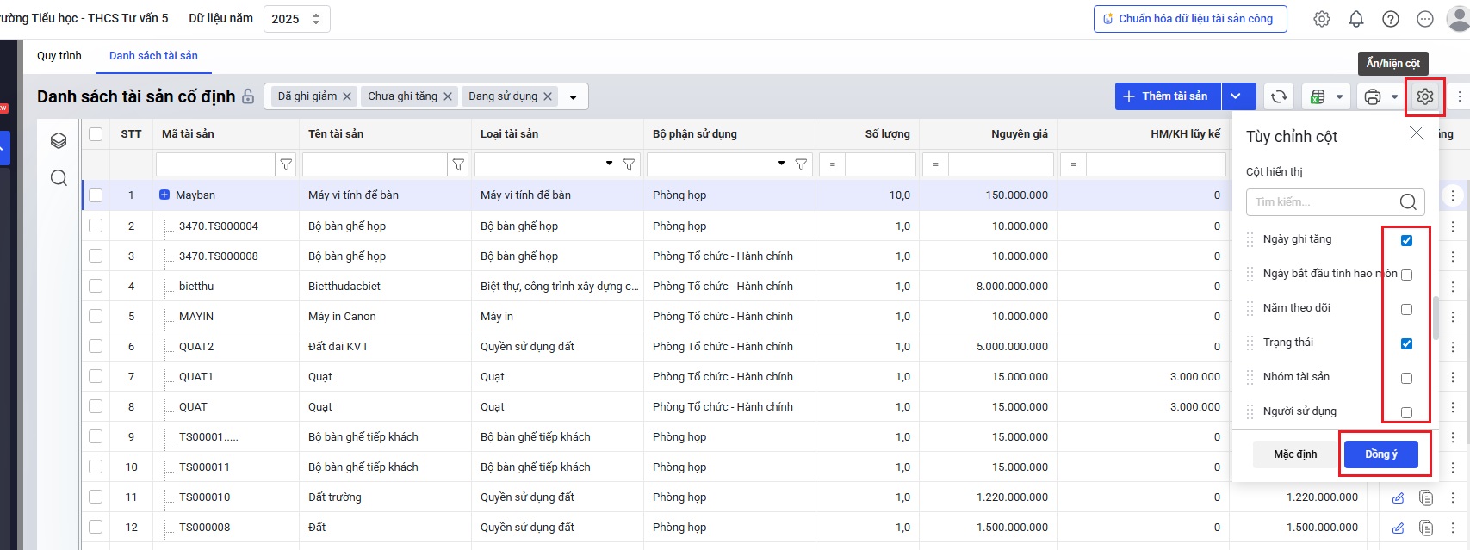Uncheck the Ngày ghi tăng column checkbox
Screen dimensions: 1470x550
coord(1406,240)
